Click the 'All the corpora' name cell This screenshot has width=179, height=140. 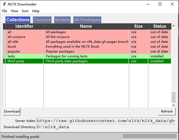(x=86, y=37)
